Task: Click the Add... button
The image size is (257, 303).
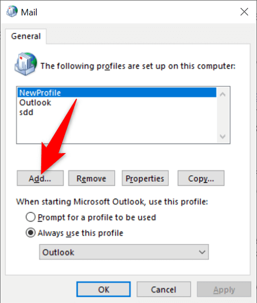Action: pos(40,178)
